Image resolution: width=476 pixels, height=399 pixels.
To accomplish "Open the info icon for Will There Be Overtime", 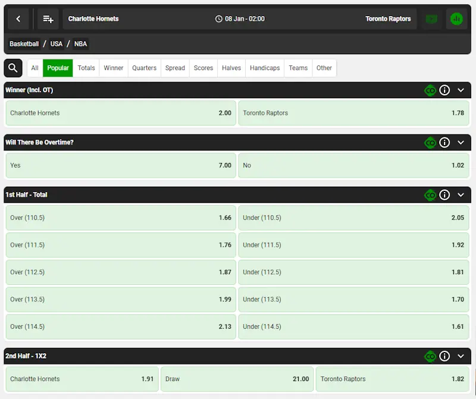I will click(x=444, y=143).
